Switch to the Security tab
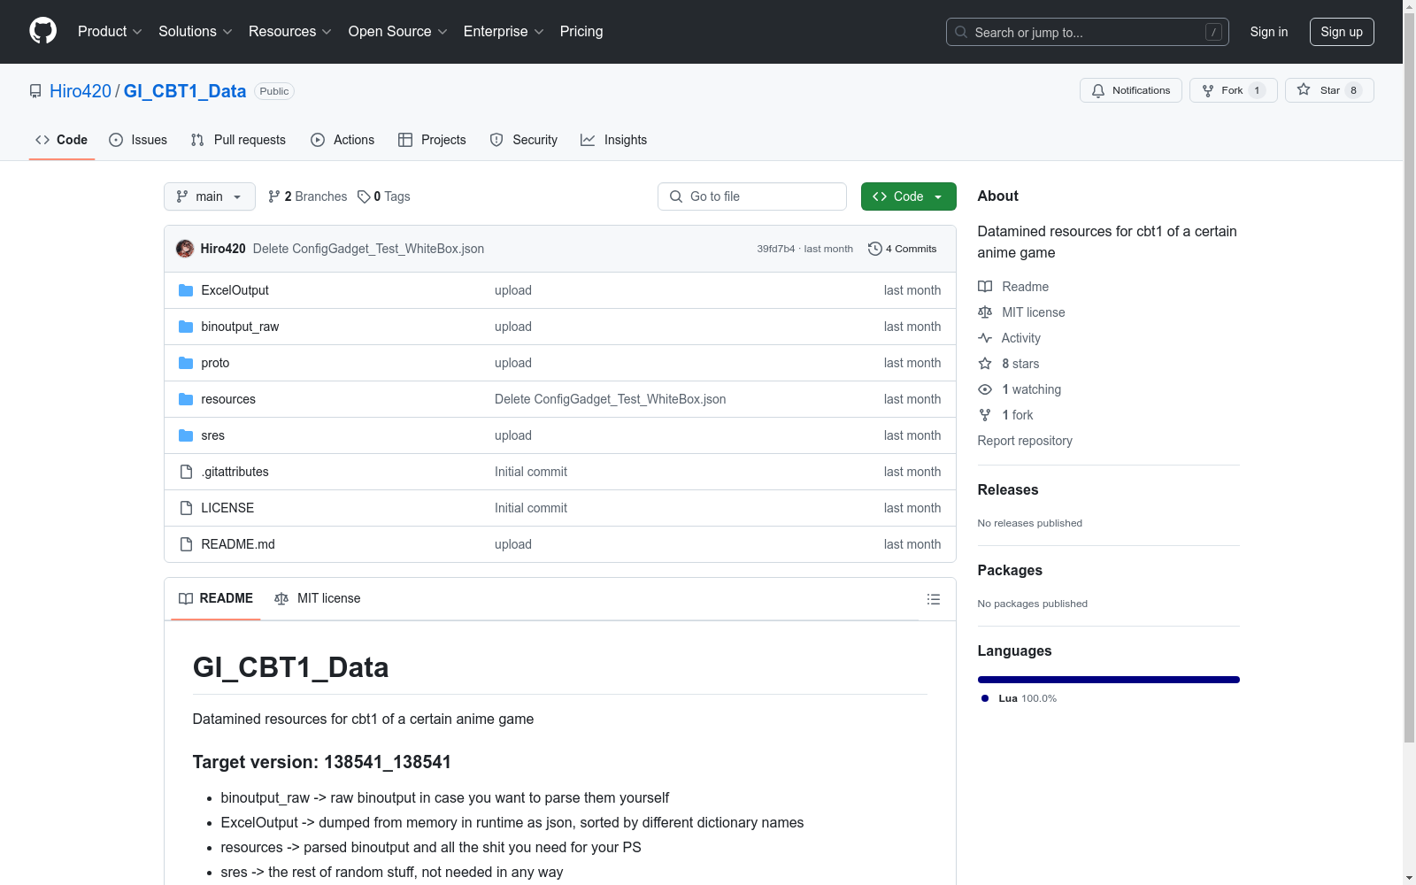The width and height of the screenshot is (1416, 885). point(524,140)
